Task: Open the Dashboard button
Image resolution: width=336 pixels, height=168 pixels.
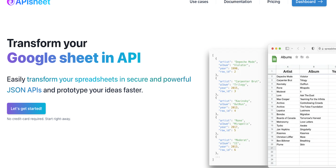Action: (309, 2)
